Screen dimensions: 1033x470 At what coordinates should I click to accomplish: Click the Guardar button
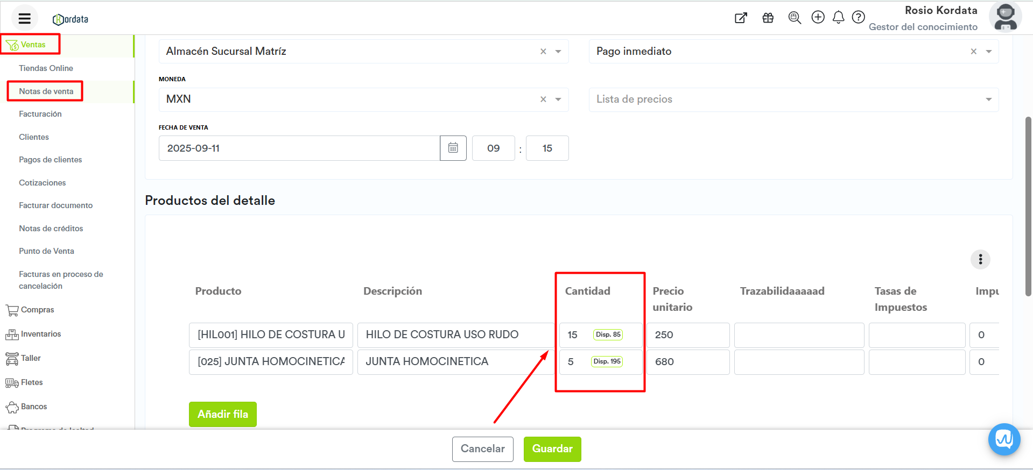[x=552, y=449]
